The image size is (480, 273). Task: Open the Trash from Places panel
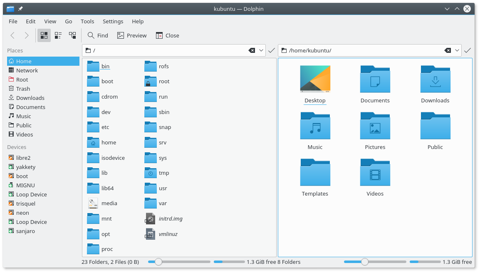pyautogui.click(x=24, y=89)
